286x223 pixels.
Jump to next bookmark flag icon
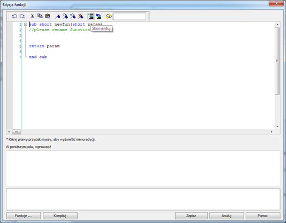click(65, 16)
